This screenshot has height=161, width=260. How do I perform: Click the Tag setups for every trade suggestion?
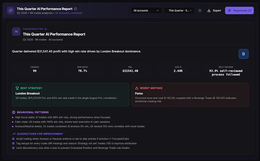[76, 143]
